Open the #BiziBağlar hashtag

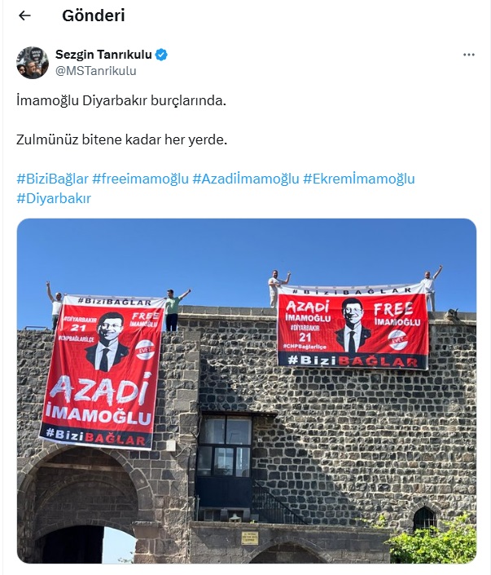point(52,179)
